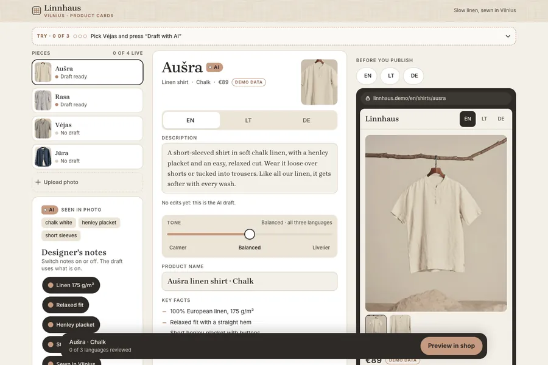Select the Vėjas piece card
This screenshot has width=548, height=365.
(87, 128)
